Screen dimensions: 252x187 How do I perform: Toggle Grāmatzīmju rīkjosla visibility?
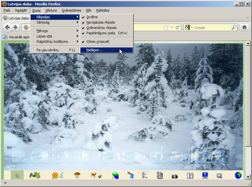click(x=107, y=28)
